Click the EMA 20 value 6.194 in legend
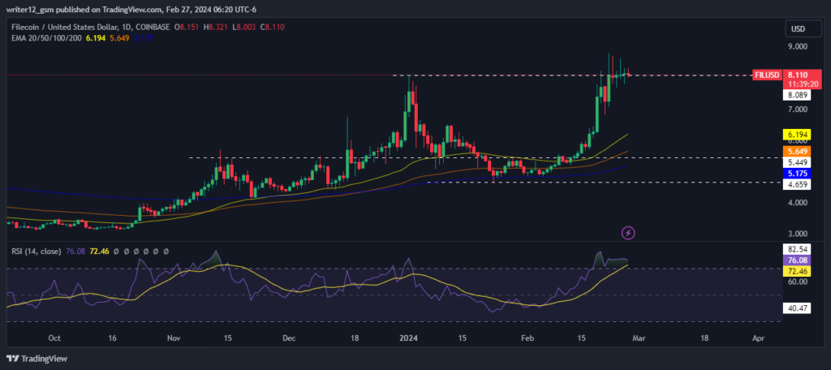The image size is (831, 370). pyautogui.click(x=94, y=38)
